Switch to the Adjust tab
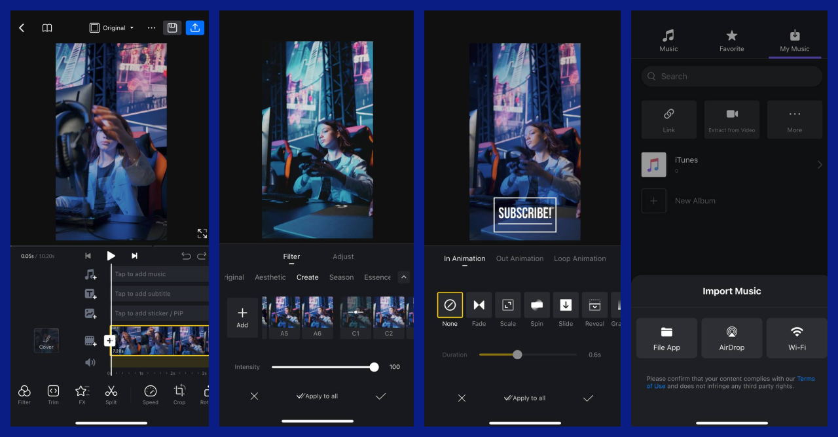 coord(343,256)
